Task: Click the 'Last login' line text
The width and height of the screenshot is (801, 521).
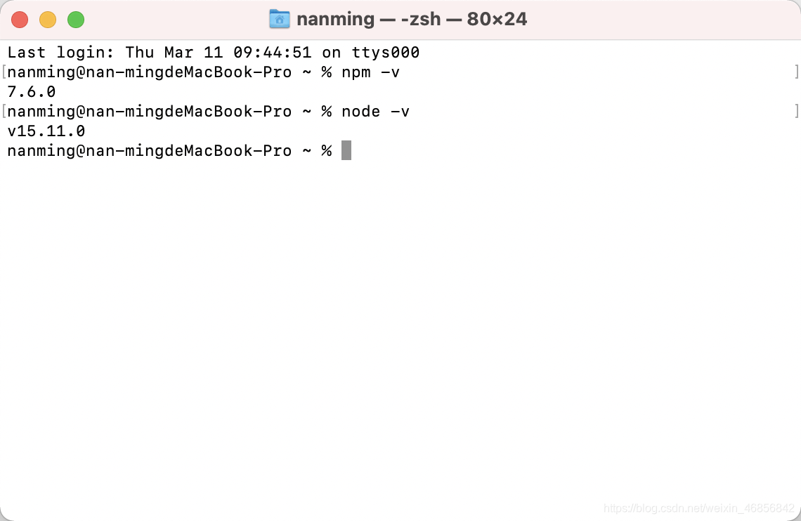Action: [213, 53]
